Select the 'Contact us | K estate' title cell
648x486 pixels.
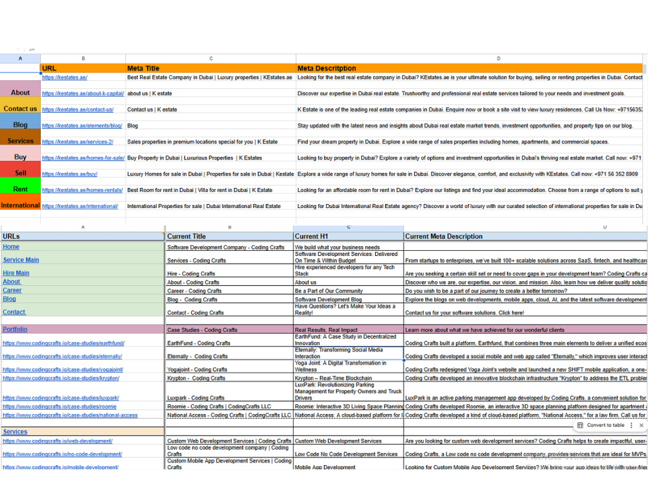pyautogui.click(x=211, y=110)
